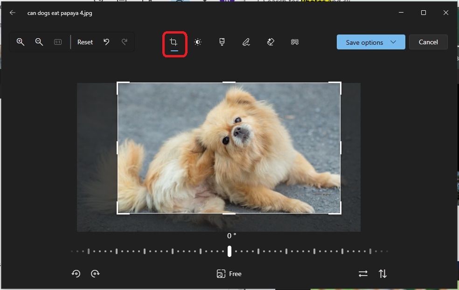Open the Erase tool
459x290 pixels.
[x=271, y=42]
